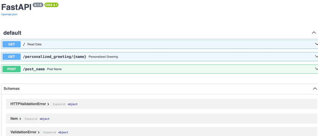The height and width of the screenshot is (136, 318).
Task: Click object type of HTTPValidationError
Action: click(x=73, y=104)
